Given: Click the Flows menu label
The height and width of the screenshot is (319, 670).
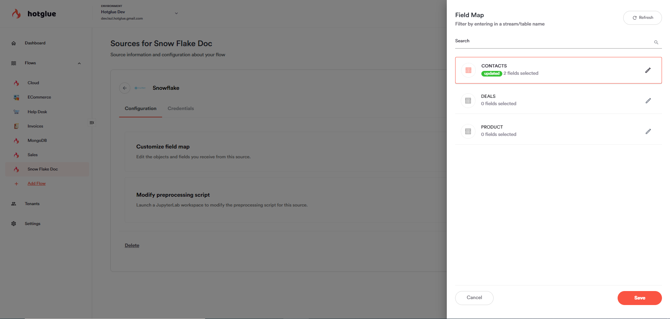Looking at the screenshot, I should click(30, 63).
